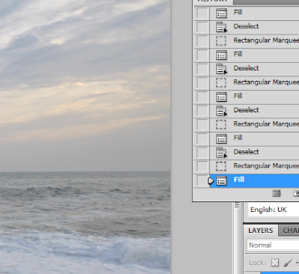Image resolution: width=299 pixels, height=274 pixels.
Task: Create new document from current state icon
Action: (x=277, y=193)
